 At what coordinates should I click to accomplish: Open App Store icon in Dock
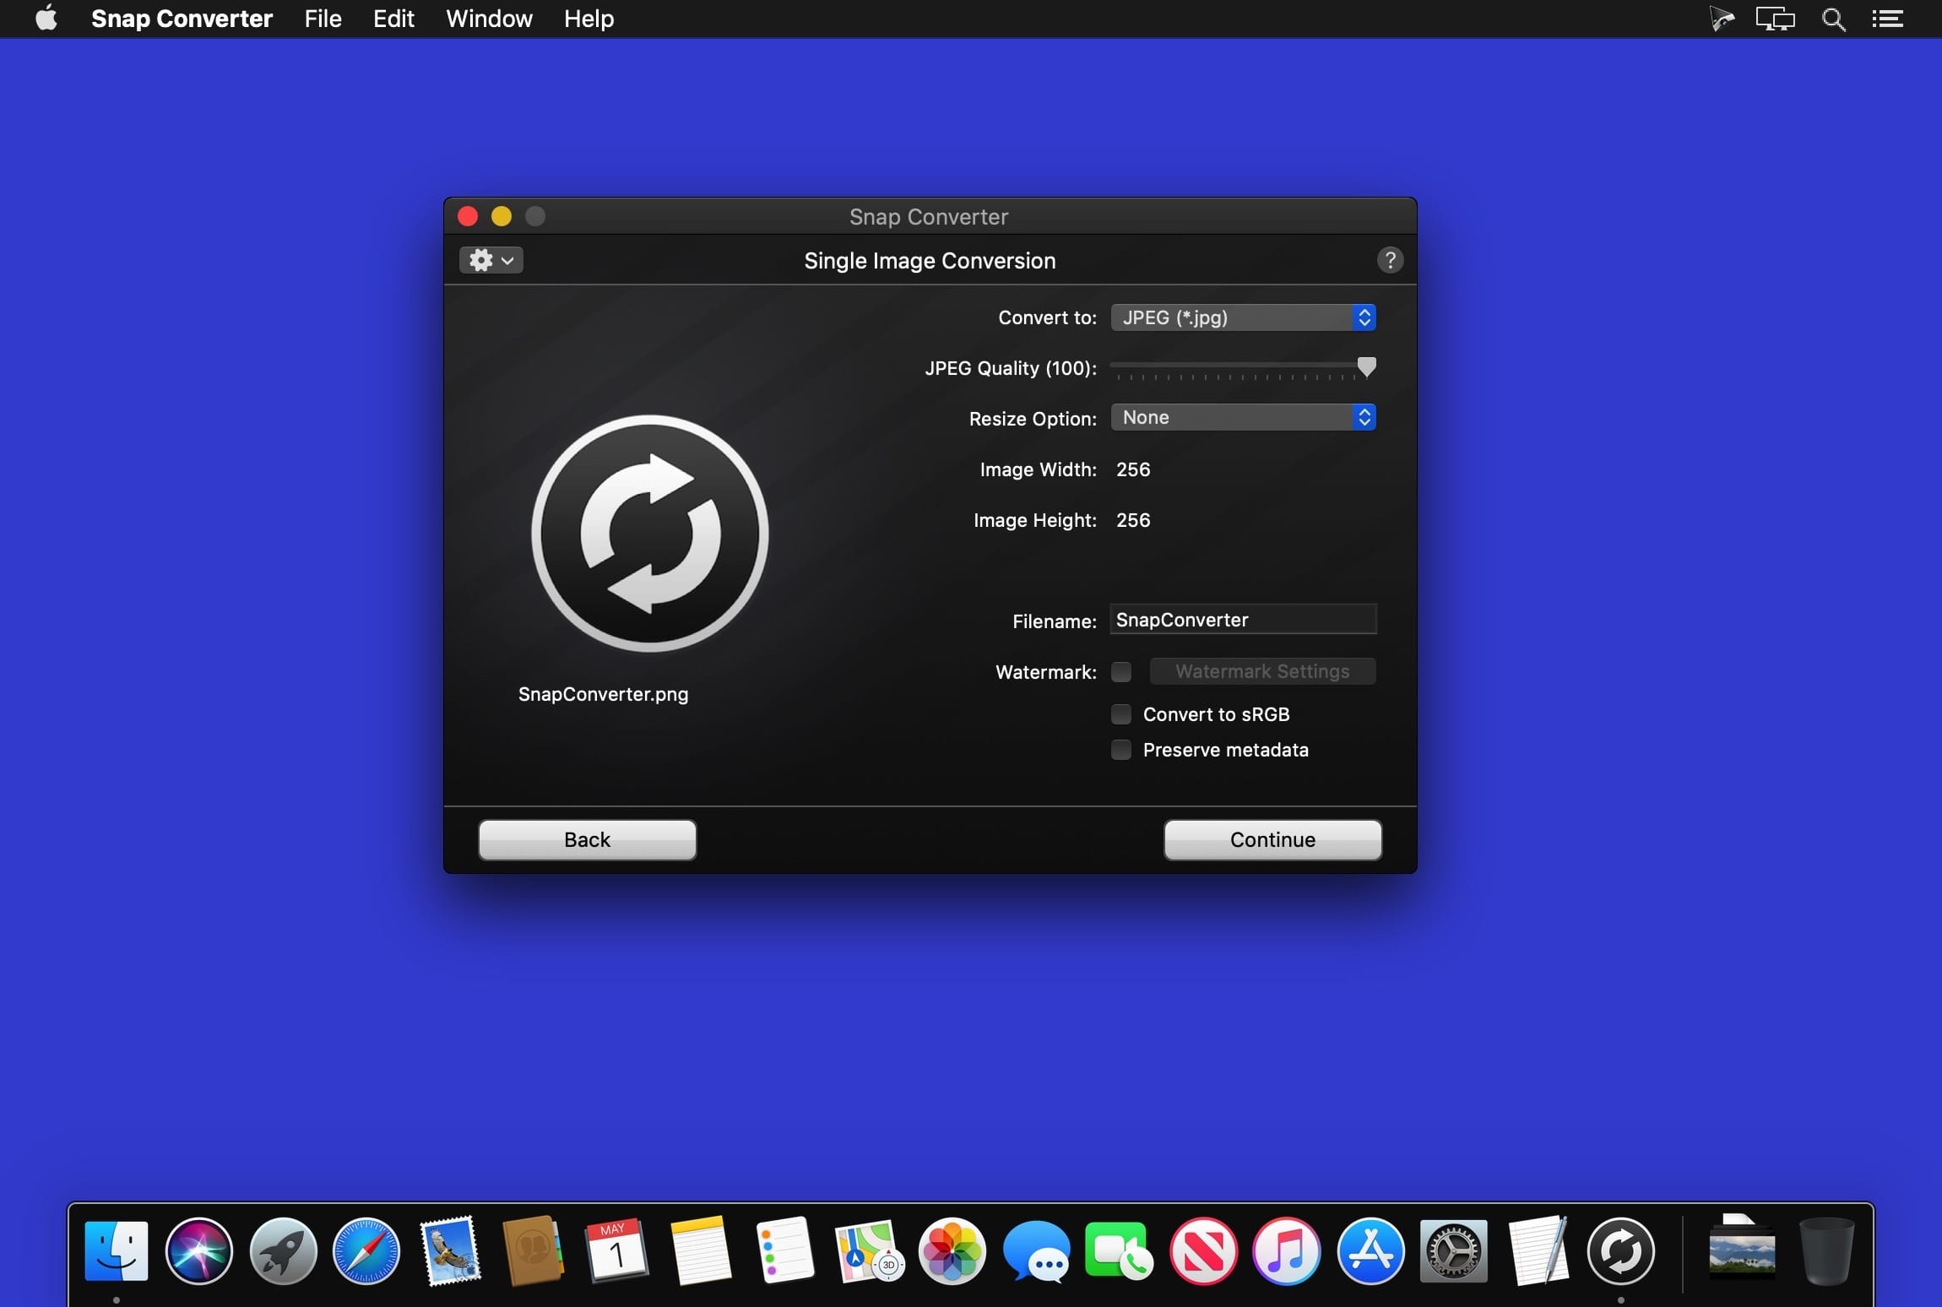[x=1370, y=1251]
